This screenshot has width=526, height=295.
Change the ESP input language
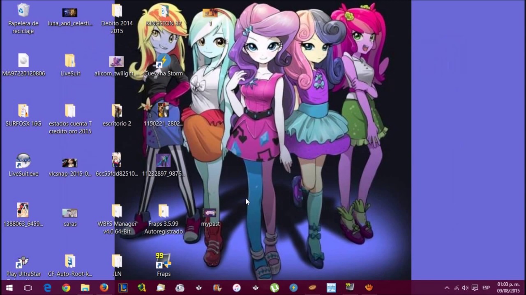click(x=486, y=288)
